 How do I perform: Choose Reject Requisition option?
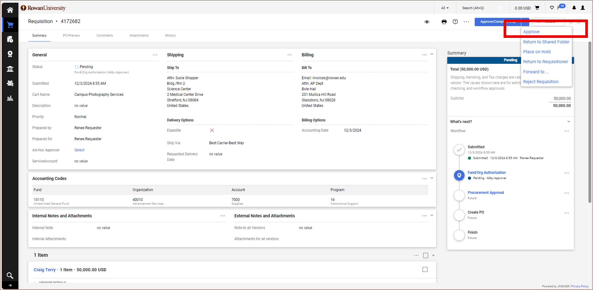[541, 82]
